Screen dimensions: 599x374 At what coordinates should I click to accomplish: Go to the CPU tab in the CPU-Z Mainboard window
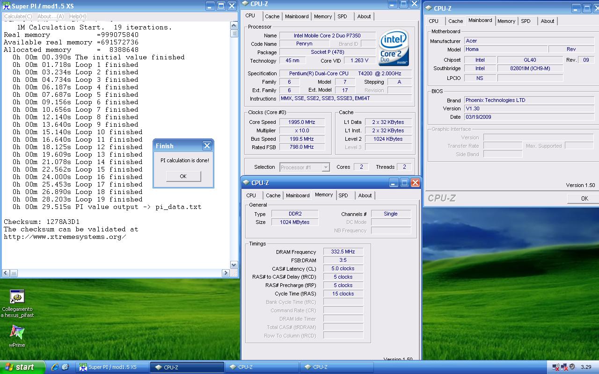click(434, 21)
